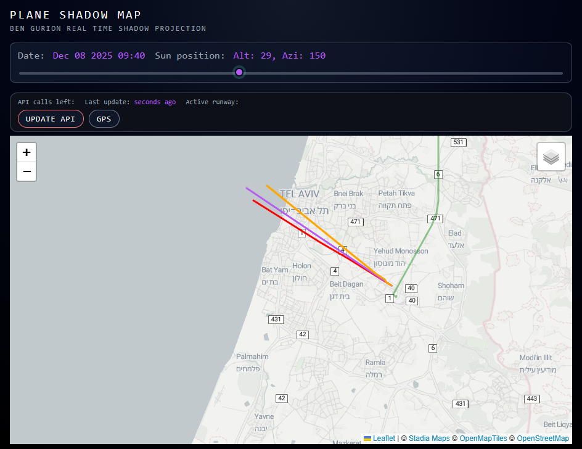The width and height of the screenshot is (582, 449).
Task: Click the Petah Tikva map label
Action: 396,193
